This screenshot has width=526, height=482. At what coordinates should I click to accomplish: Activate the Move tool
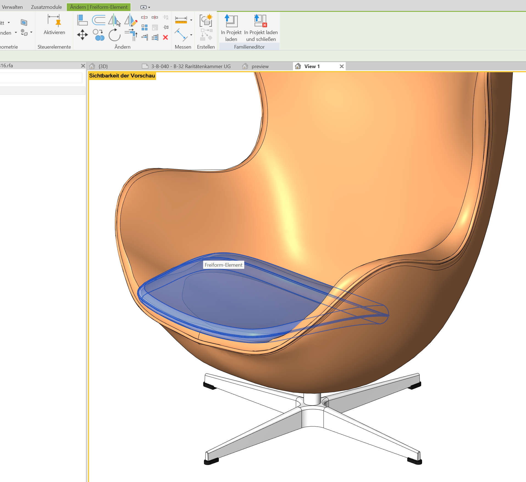[82, 35]
